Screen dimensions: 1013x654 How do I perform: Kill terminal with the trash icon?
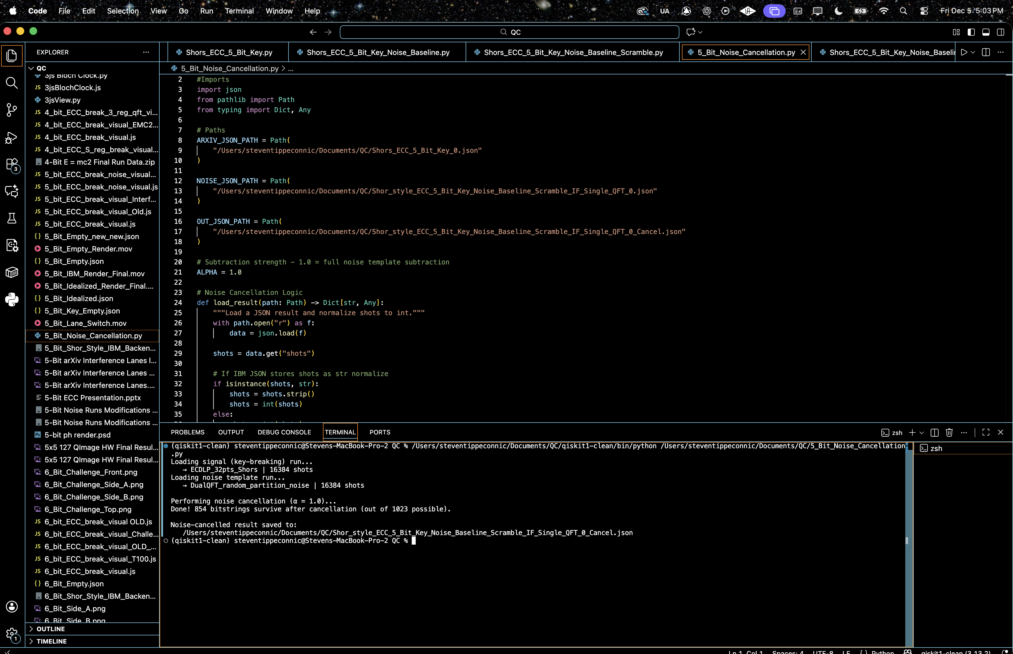pos(949,432)
